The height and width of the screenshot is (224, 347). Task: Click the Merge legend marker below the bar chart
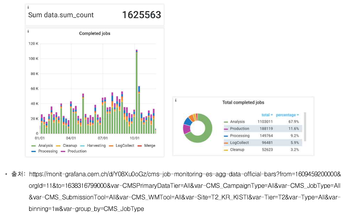coord(140,146)
